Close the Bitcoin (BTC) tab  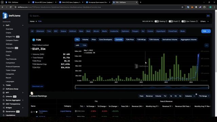pyautogui.click(x=56, y=2)
